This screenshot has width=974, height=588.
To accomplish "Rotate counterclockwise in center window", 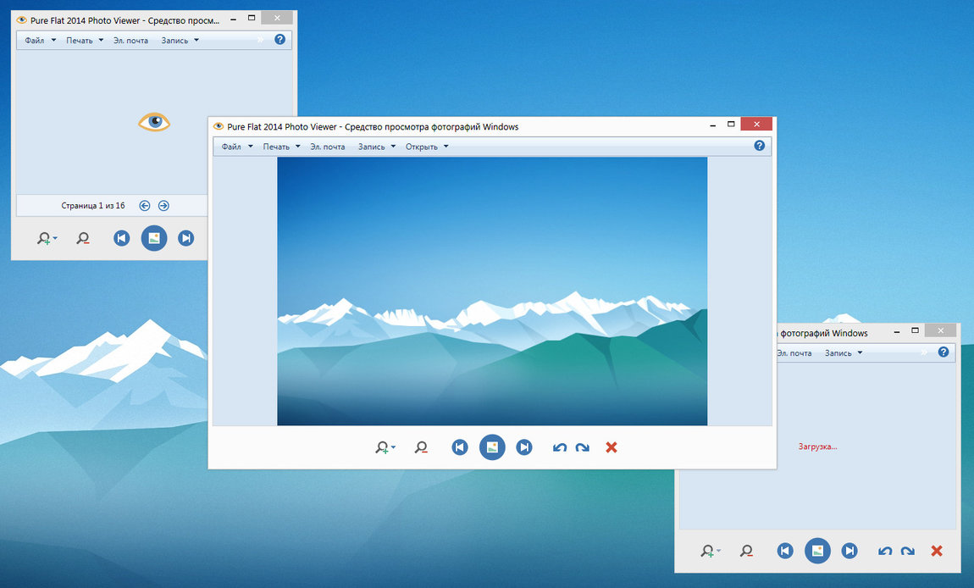I will tap(560, 447).
